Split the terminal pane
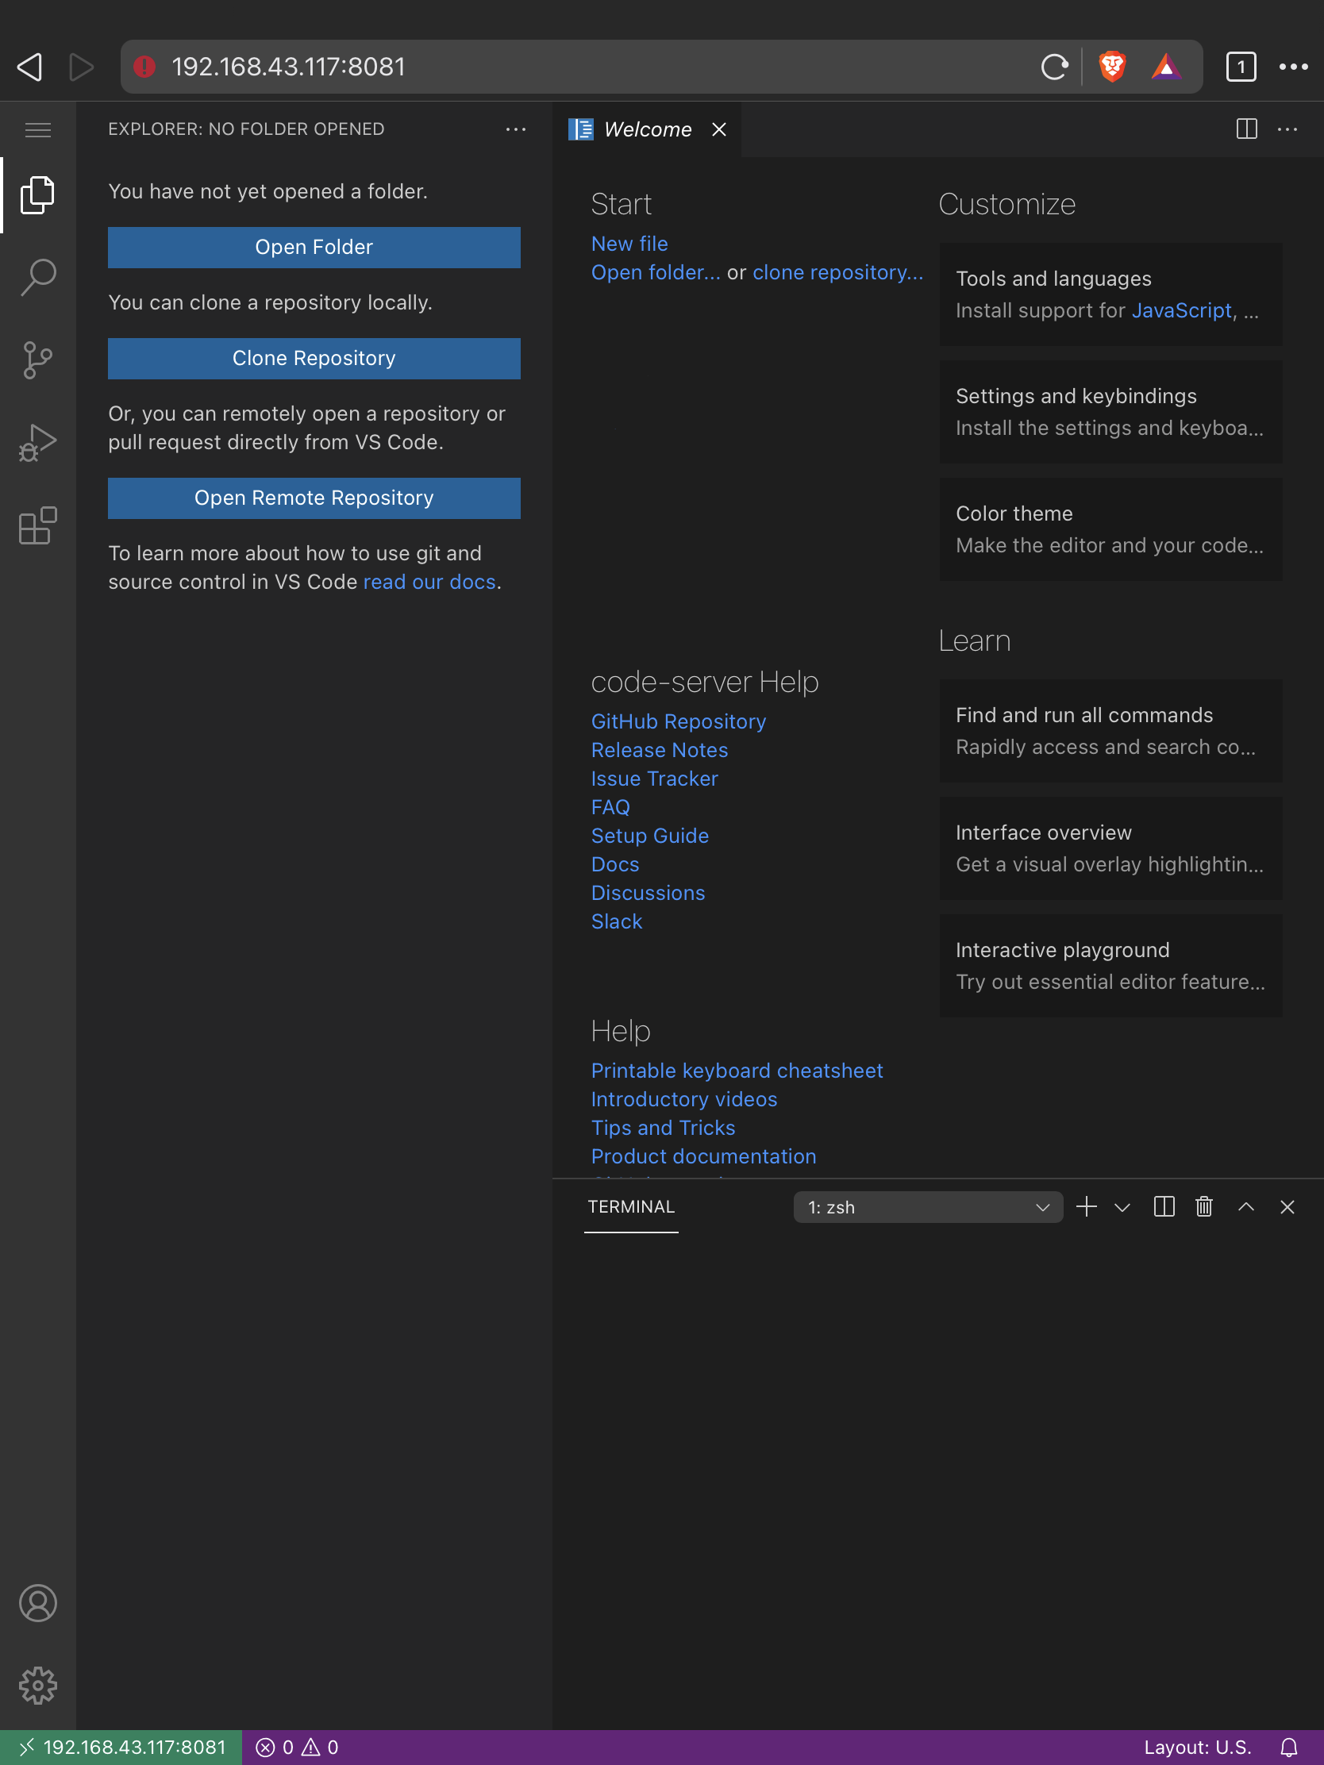 [x=1164, y=1206]
